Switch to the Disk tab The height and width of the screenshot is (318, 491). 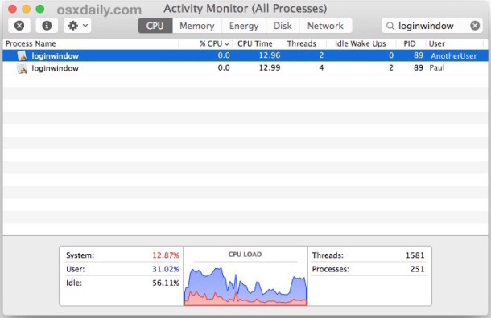(x=283, y=26)
